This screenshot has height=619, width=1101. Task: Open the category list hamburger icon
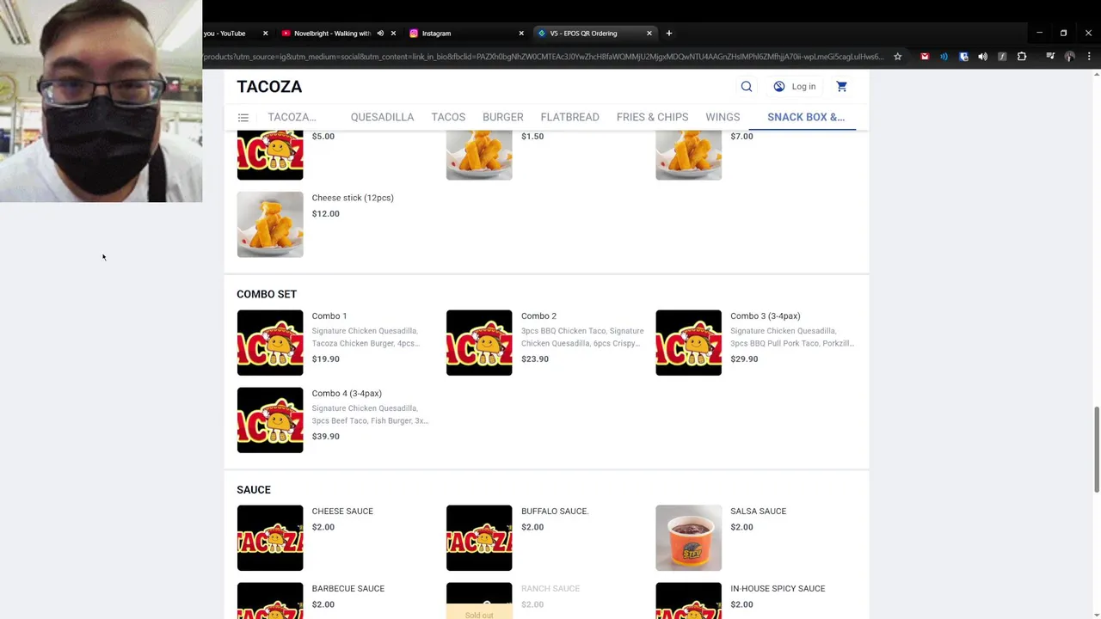(243, 118)
